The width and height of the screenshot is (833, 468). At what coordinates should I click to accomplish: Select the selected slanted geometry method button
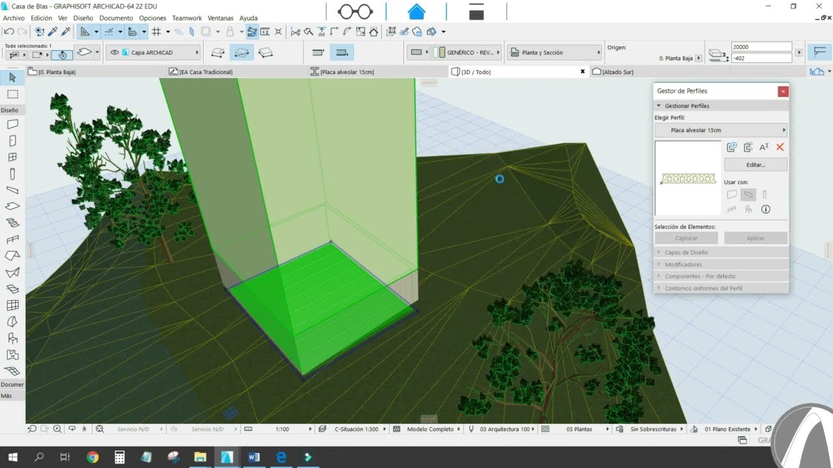click(242, 53)
